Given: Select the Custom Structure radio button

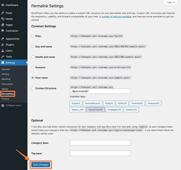Looking at the screenshot, I should click(x=33, y=88).
